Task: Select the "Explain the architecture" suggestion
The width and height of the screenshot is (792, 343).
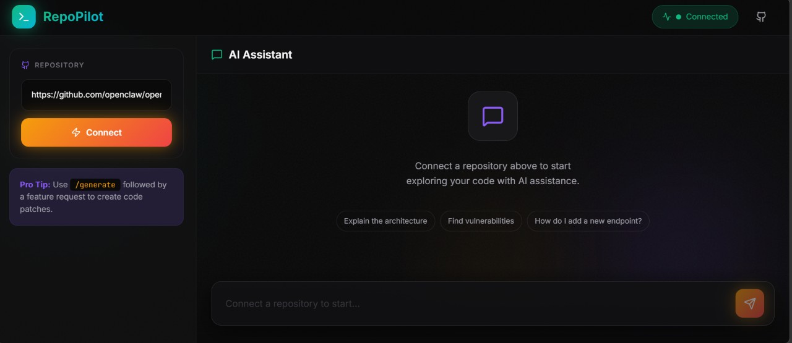Action: coord(385,221)
